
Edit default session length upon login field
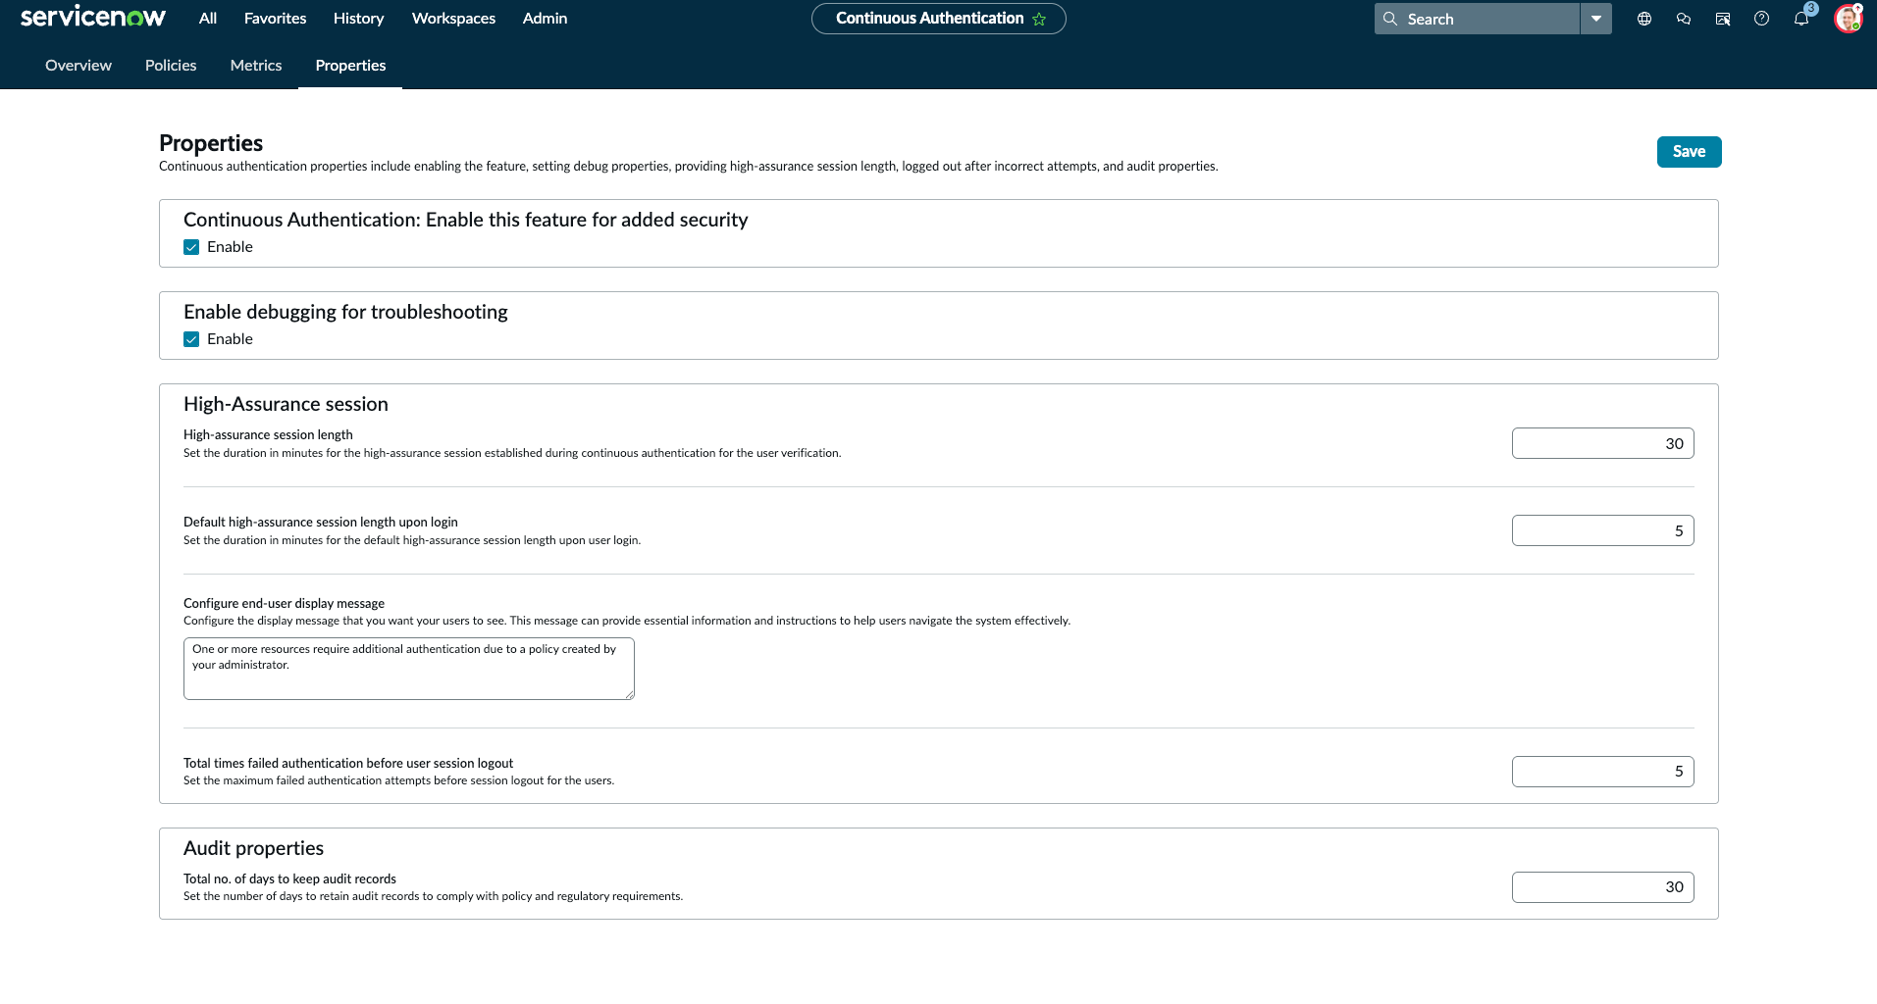click(1603, 530)
